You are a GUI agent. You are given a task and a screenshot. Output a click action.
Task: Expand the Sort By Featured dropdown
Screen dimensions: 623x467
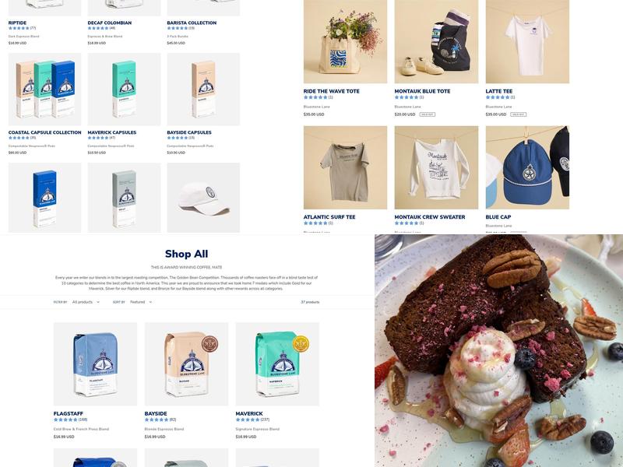pos(141,302)
